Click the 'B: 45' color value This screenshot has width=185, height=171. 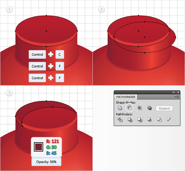[51, 153]
